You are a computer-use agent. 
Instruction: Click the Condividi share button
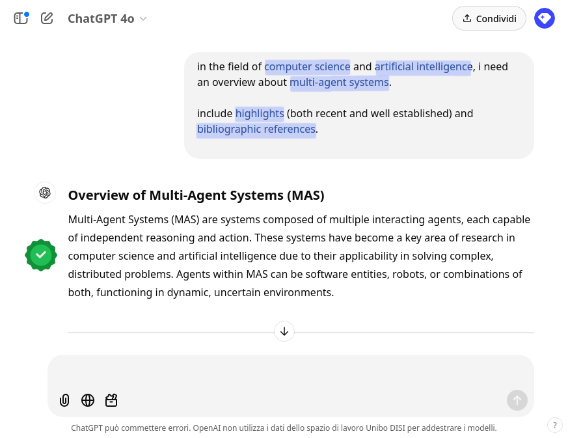pyautogui.click(x=489, y=18)
